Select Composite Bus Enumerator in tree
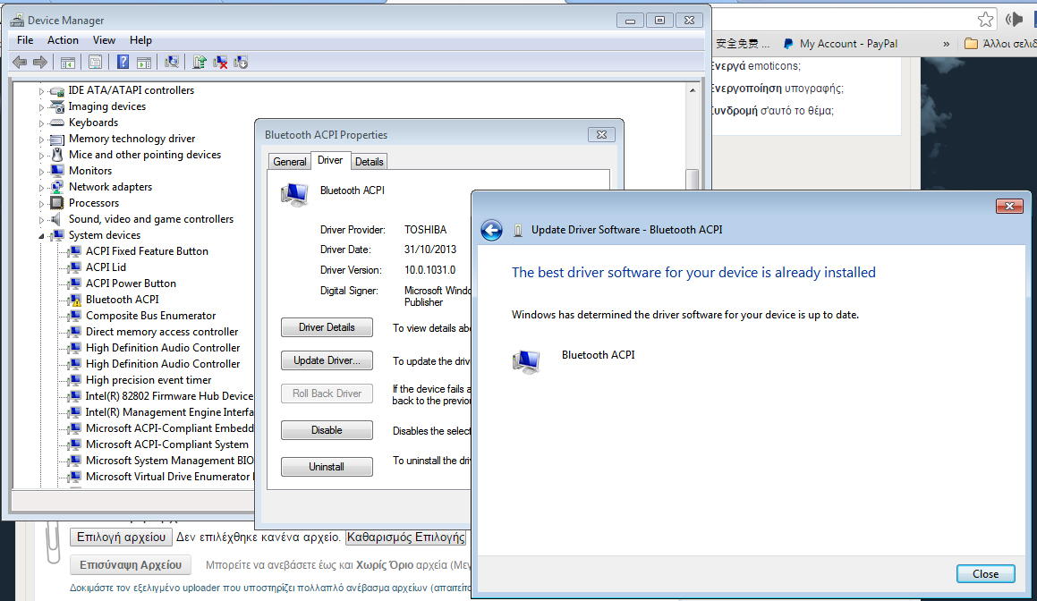This screenshot has width=1037, height=601. [x=151, y=316]
